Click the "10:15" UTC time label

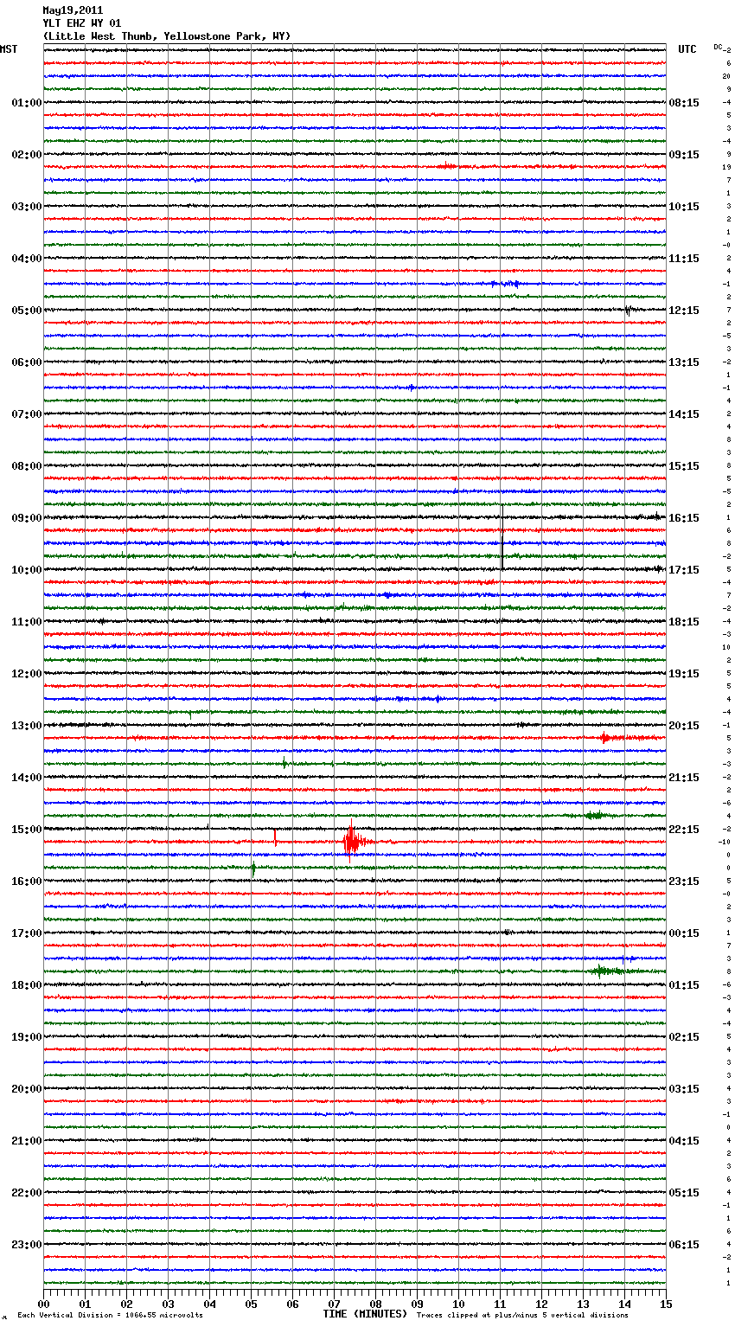(684, 207)
